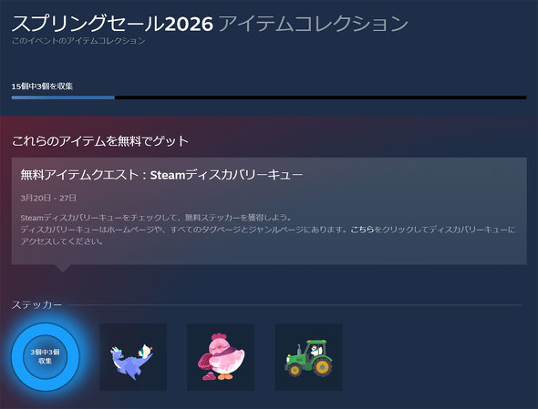Click the quest description sentence about 無料ステッカー
The width and height of the screenshot is (538, 409).
[156, 218]
